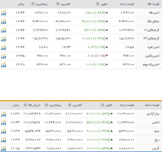Click coin table زمان column header
Viewport: 162px width, 152px height.
16,105
